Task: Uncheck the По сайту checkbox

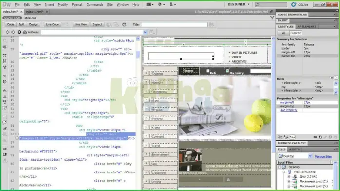Action: point(227,71)
